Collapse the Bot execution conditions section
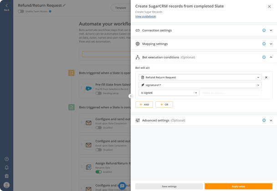Image resolution: width=277 pixels, height=191 pixels. (x=271, y=57)
